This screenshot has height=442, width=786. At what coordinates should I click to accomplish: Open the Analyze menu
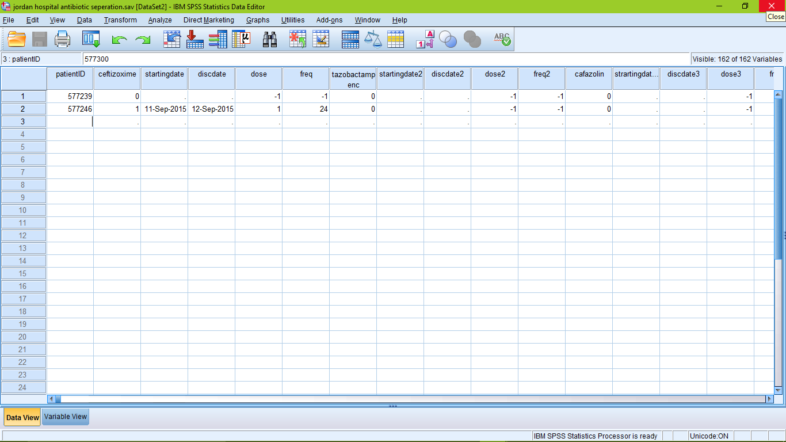pyautogui.click(x=159, y=20)
